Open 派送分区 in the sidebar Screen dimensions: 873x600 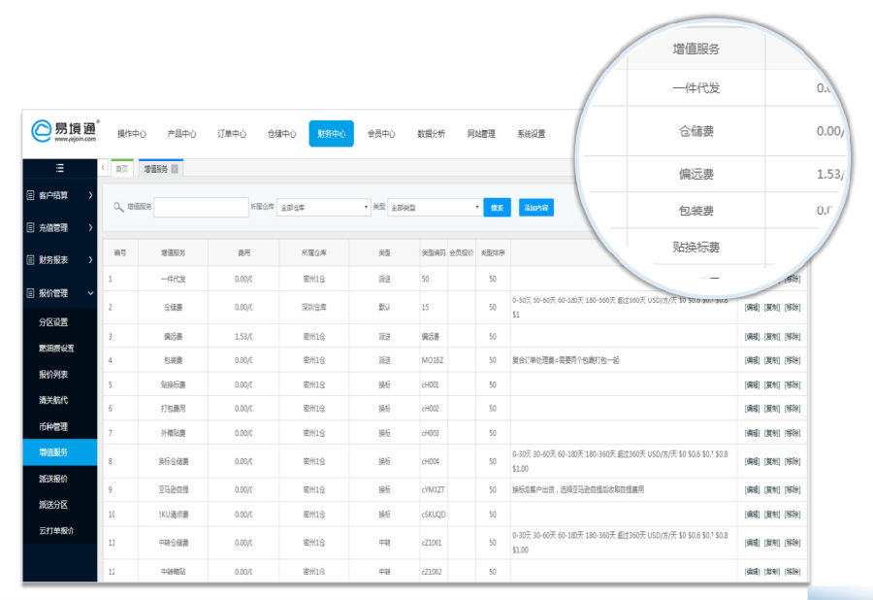(53, 505)
